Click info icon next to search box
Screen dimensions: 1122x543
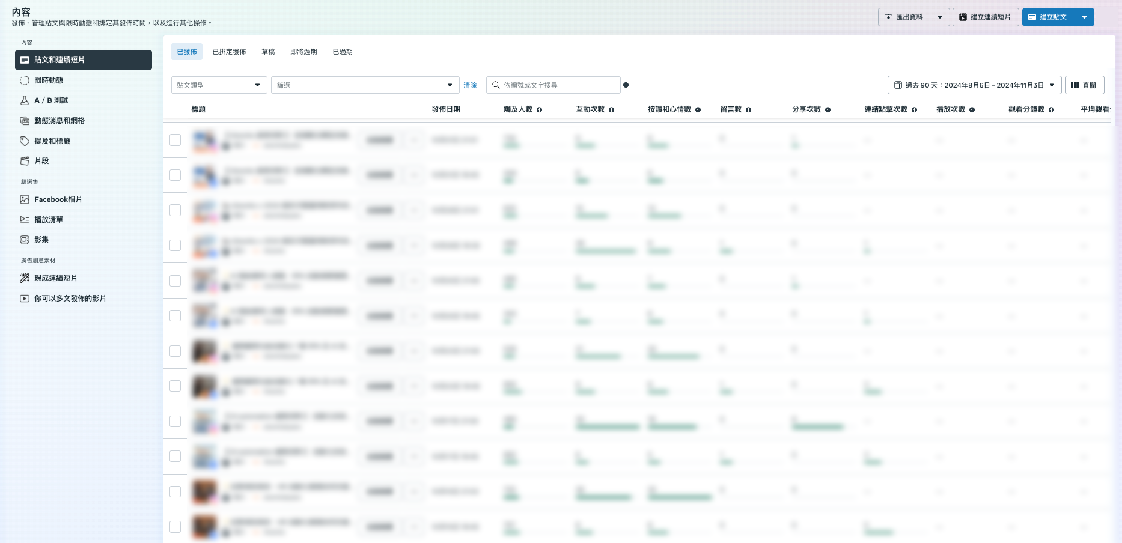[x=626, y=85]
